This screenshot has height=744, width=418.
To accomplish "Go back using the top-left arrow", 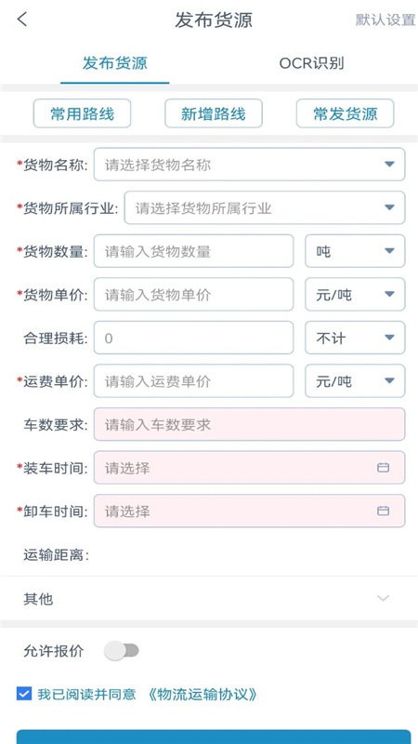I will (22, 20).
